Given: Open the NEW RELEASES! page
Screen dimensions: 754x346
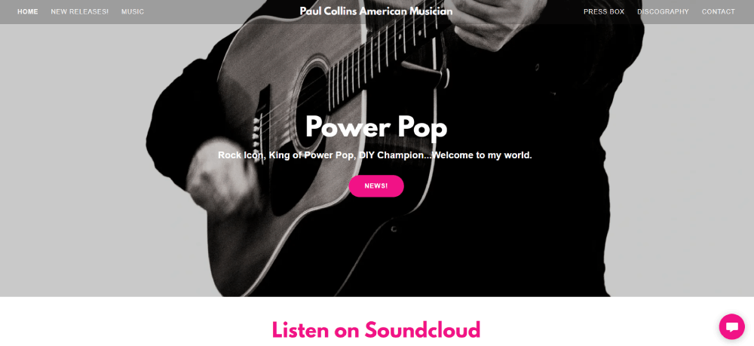Looking at the screenshot, I should point(80,11).
